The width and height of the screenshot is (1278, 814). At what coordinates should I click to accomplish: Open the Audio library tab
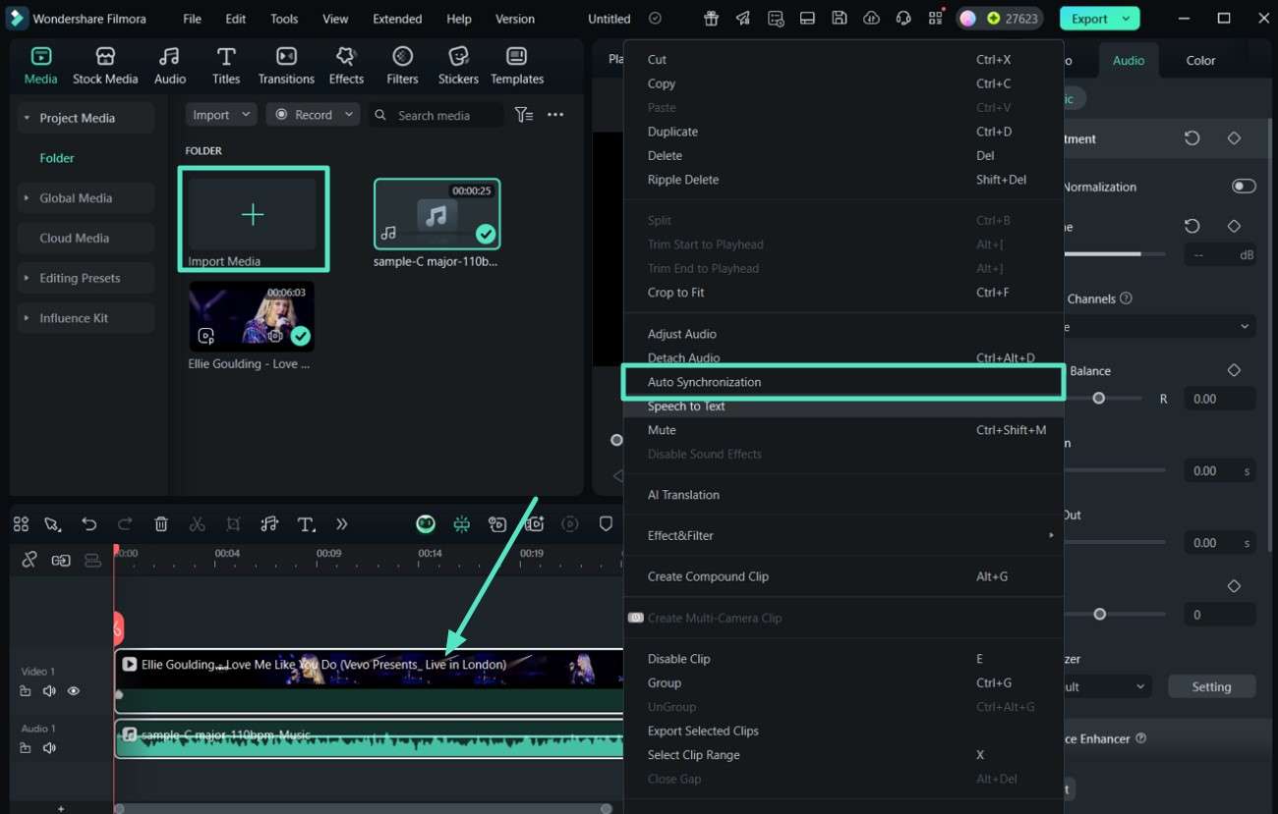[170, 66]
